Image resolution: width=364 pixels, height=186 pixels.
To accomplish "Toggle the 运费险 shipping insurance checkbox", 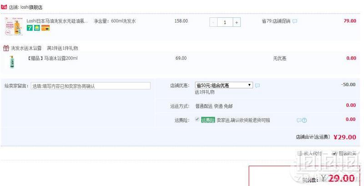I will coord(197,119).
